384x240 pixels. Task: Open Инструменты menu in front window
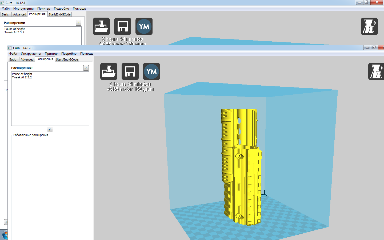point(31,54)
